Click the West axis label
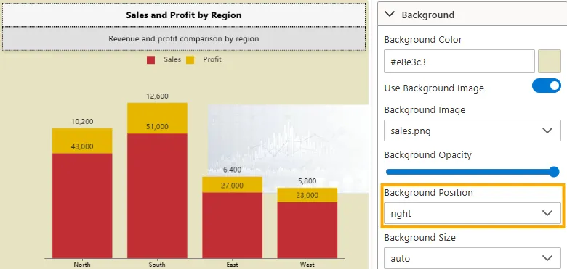This screenshot has width=567, height=269. [307, 265]
